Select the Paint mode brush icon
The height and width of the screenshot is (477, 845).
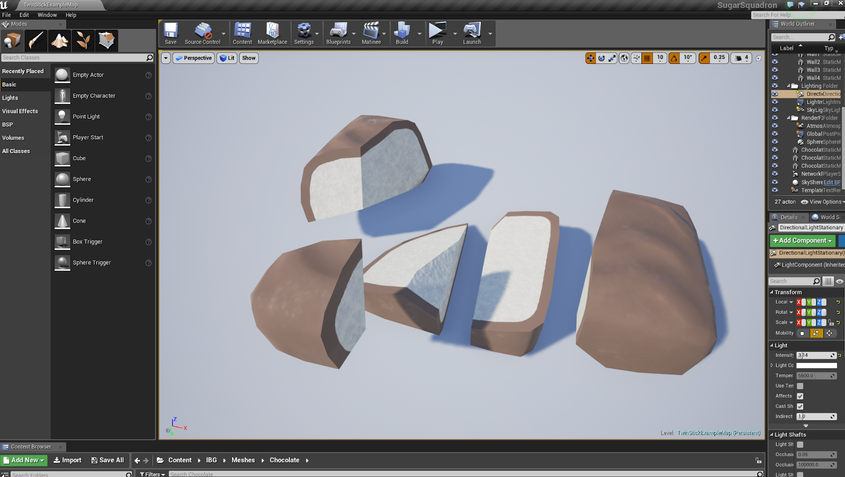[x=36, y=41]
